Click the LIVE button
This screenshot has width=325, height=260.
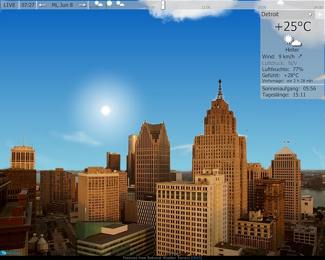point(10,5)
